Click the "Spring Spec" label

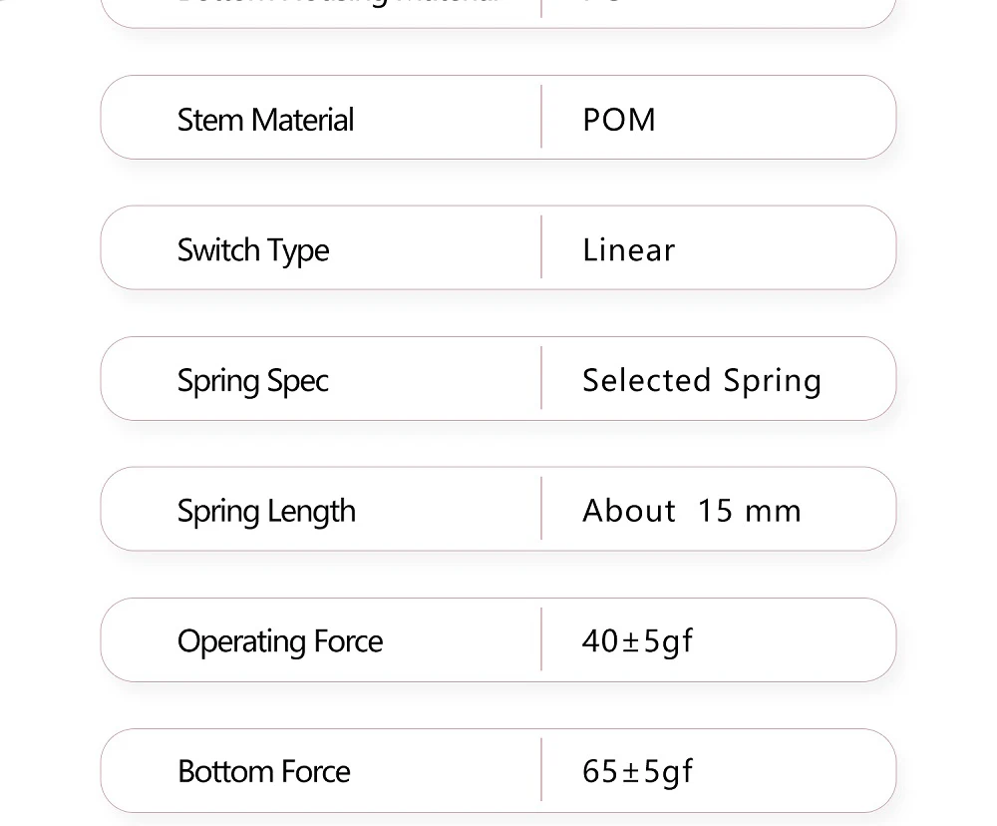tap(253, 381)
